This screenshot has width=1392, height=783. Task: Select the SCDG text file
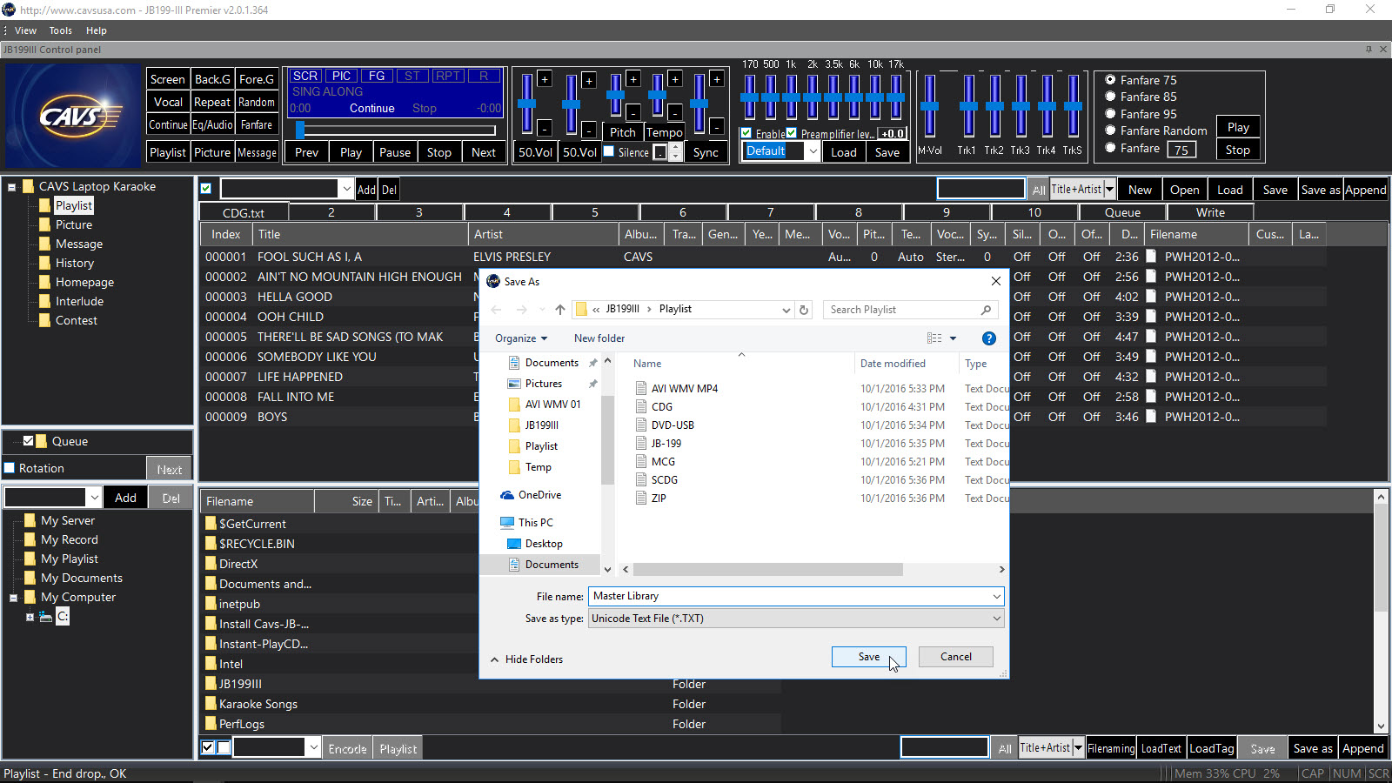[x=657, y=480]
